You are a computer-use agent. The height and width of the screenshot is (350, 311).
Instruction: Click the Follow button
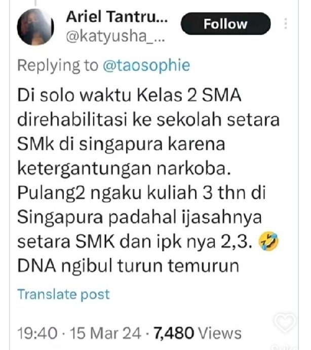[225, 24]
